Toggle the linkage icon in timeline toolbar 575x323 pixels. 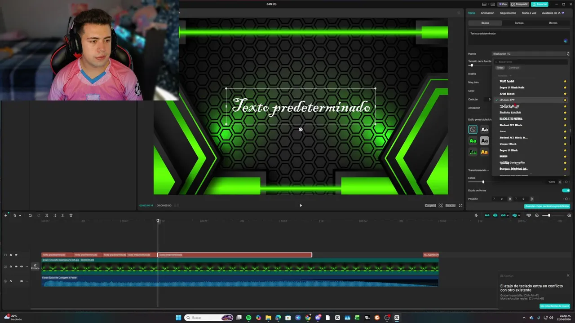coord(504,215)
